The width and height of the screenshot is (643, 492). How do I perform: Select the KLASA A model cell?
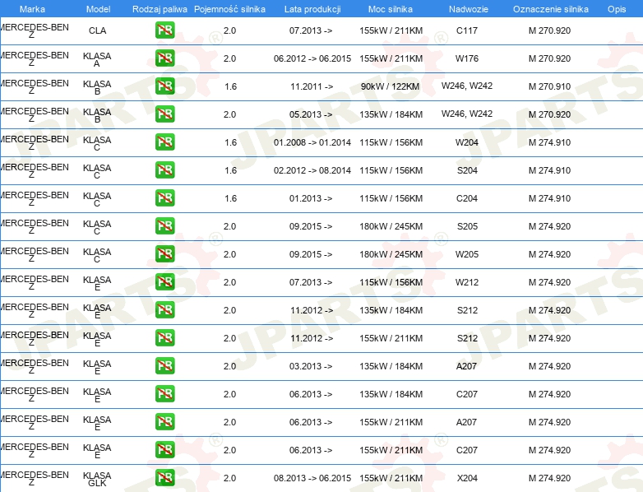pos(97,59)
